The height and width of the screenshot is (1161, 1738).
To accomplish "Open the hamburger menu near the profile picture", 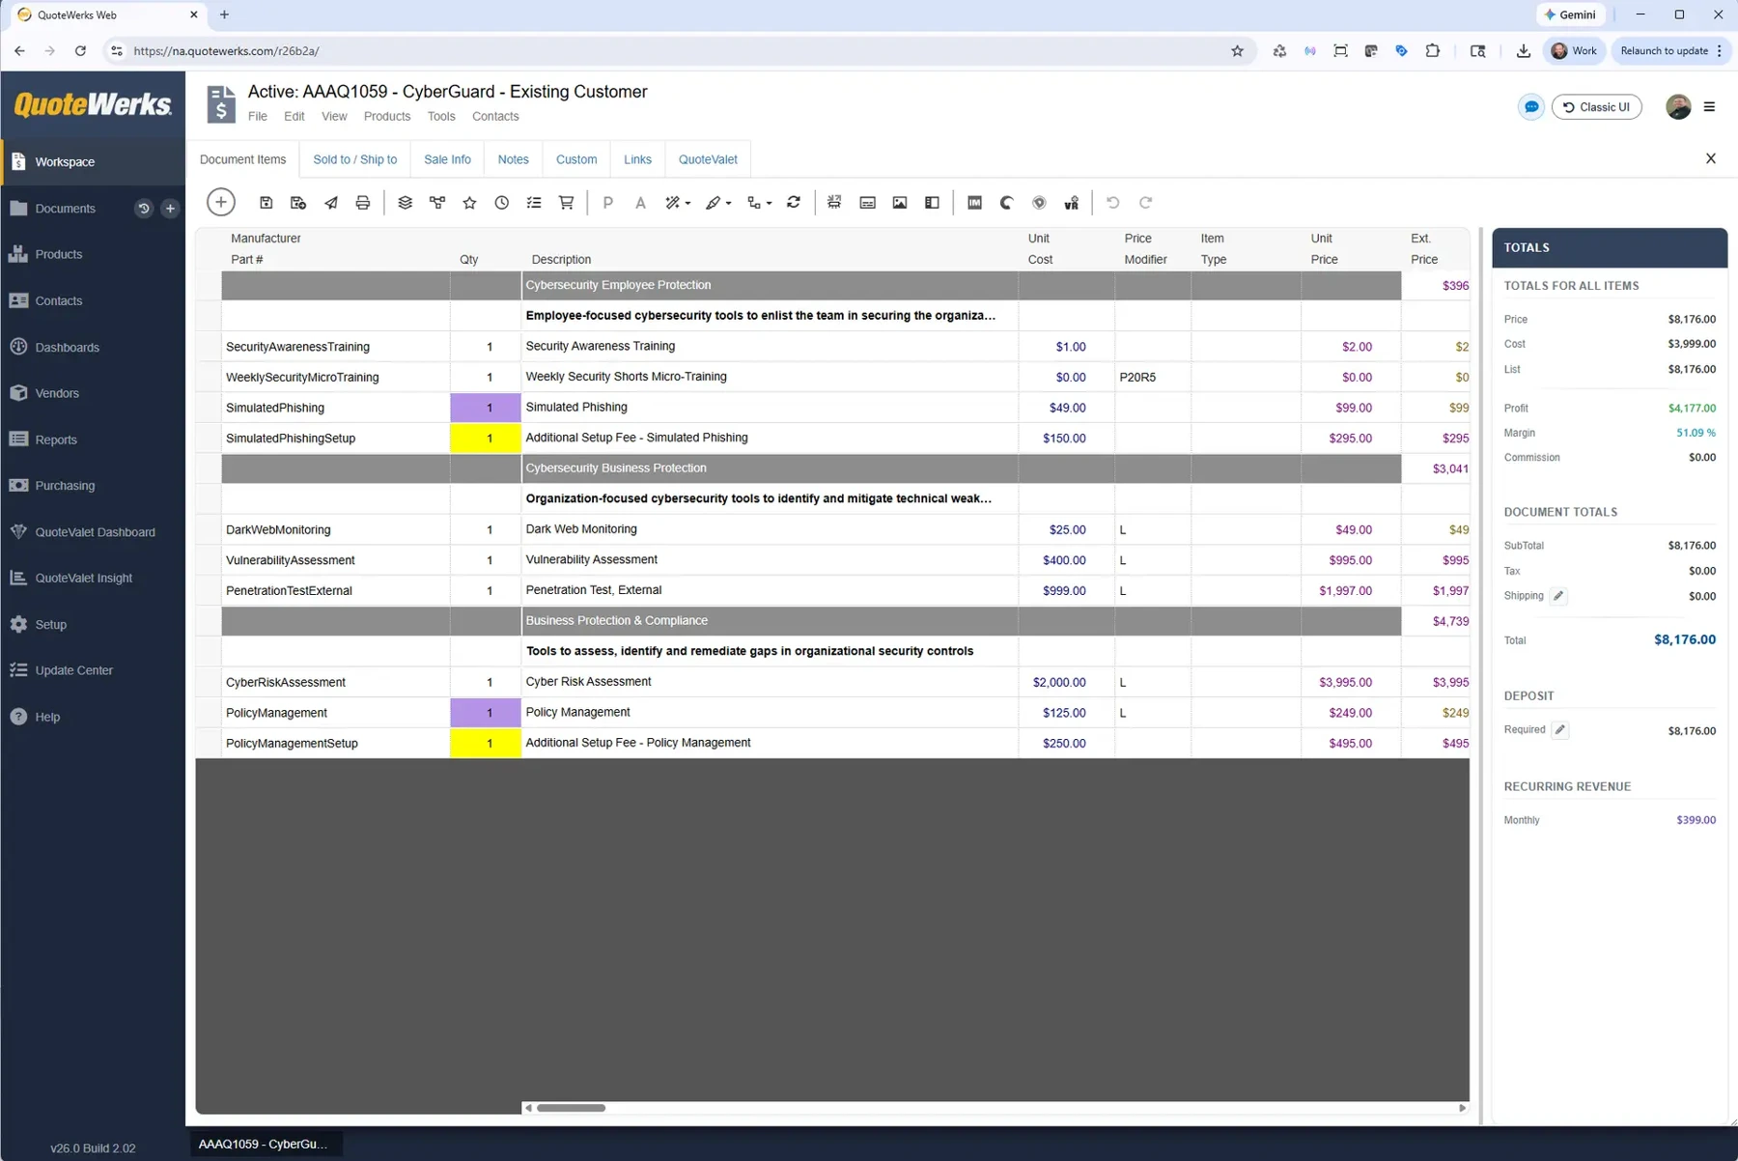I will point(1709,107).
